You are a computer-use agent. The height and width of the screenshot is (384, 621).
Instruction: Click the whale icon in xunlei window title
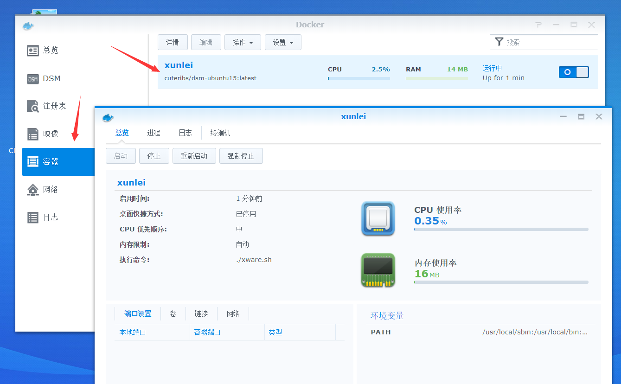(108, 117)
